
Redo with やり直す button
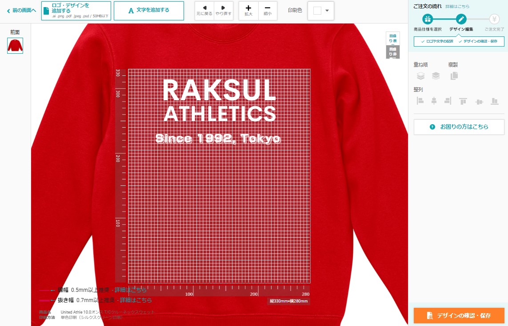[224, 11]
